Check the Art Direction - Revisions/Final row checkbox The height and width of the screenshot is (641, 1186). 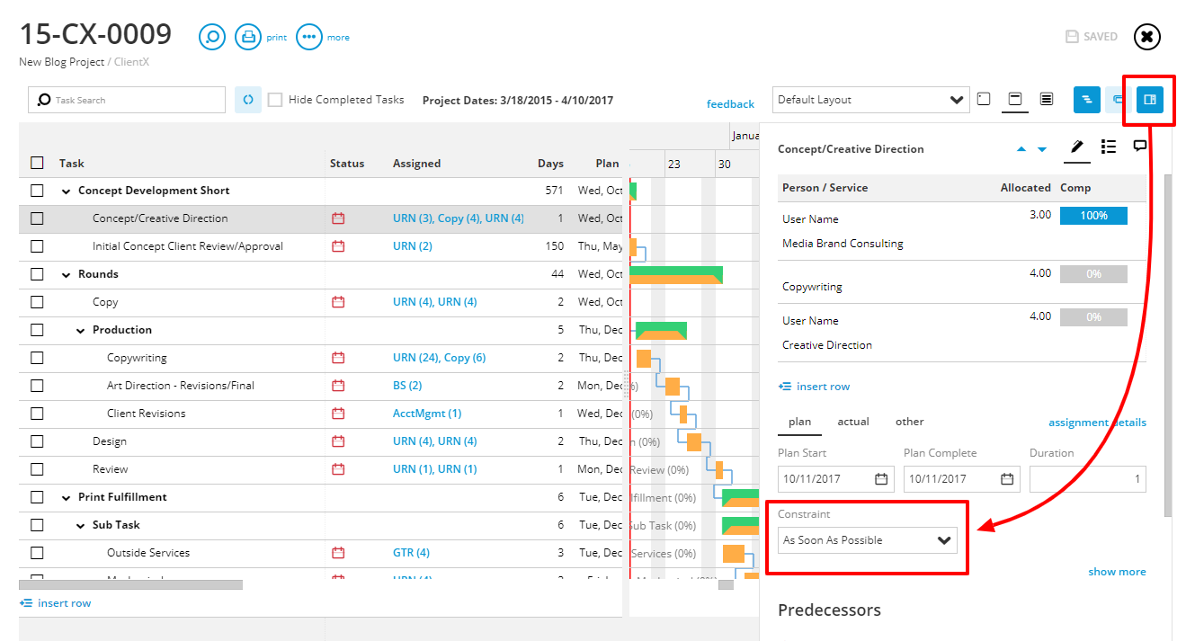(37, 386)
